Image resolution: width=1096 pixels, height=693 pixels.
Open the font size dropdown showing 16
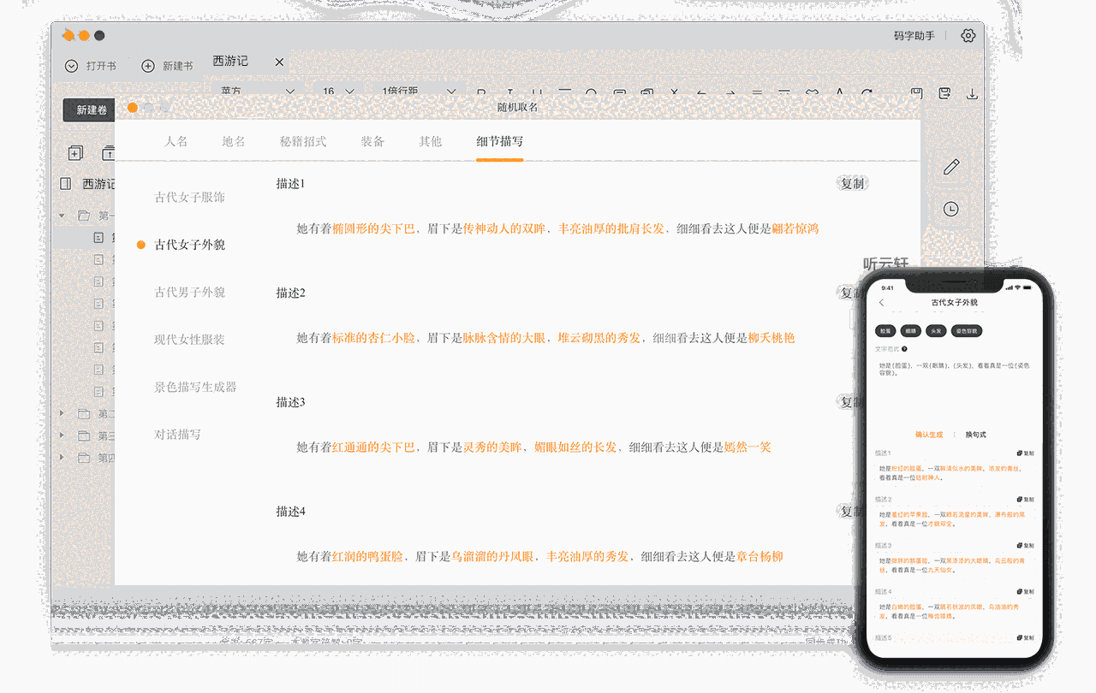point(337,92)
